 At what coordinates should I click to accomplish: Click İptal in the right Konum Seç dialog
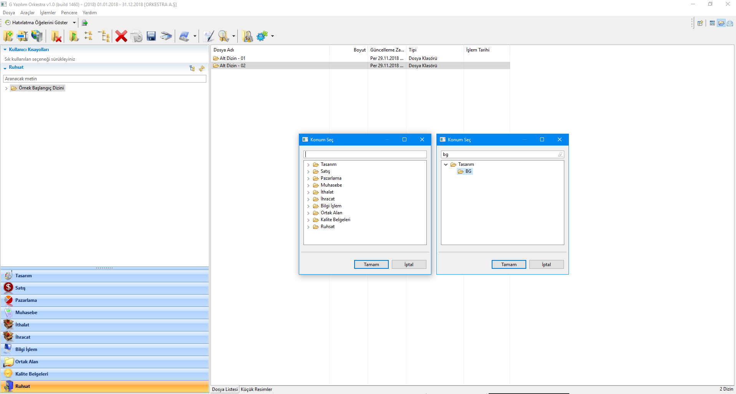point(546,265)
